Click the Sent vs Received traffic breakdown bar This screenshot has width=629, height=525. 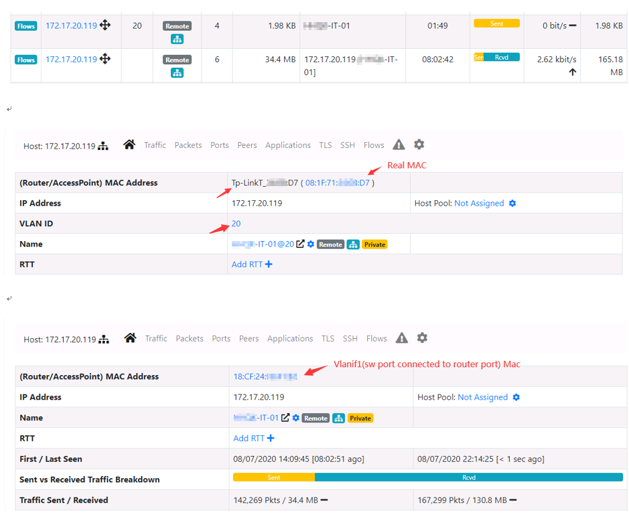429,477
